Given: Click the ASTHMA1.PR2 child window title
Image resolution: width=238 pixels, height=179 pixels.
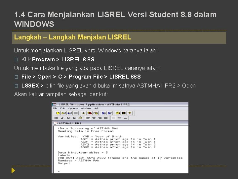Looking at the screenshot, I should pos(70,123).
